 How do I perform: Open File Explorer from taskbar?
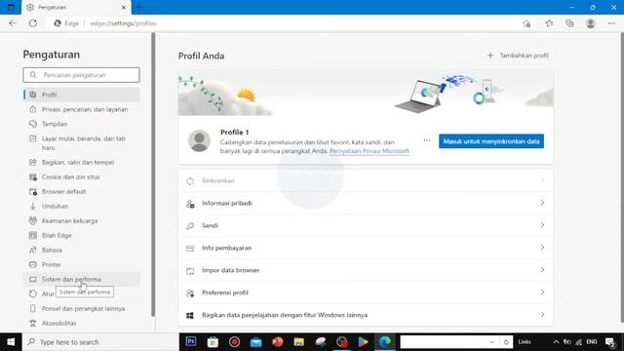[299, 342]
